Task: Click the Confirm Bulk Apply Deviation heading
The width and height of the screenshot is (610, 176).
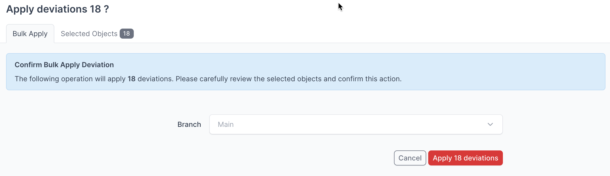Action: (x=64, y=64)
